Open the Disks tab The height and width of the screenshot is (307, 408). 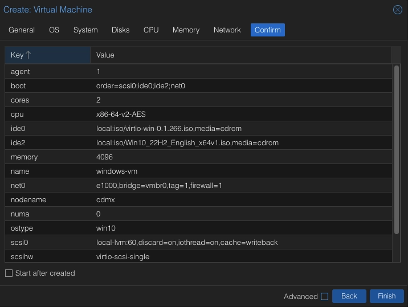pyautogui.click(x=120, y=30)
